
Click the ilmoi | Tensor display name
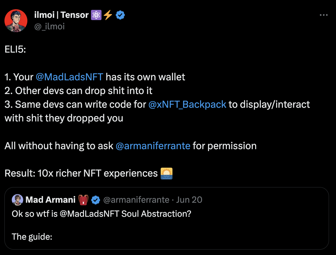61,15
